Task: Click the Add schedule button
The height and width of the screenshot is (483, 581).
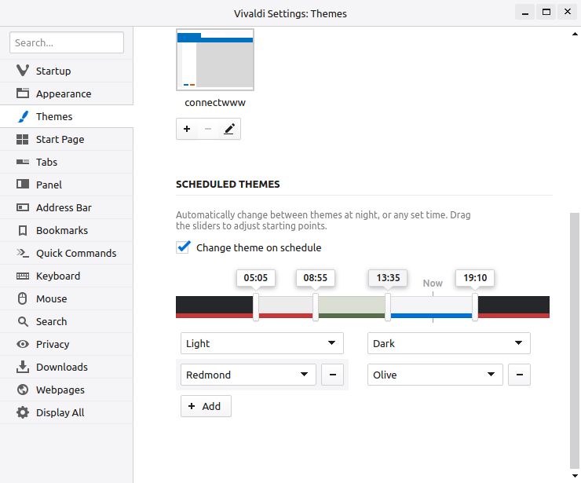Action: 206,406
